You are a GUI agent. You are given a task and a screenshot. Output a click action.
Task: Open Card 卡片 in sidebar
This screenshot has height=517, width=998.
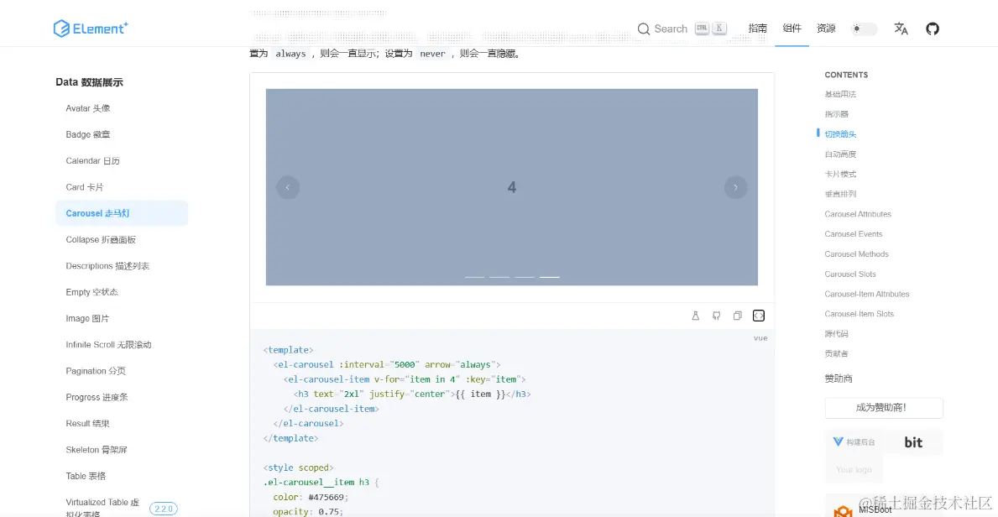(85, 187)
